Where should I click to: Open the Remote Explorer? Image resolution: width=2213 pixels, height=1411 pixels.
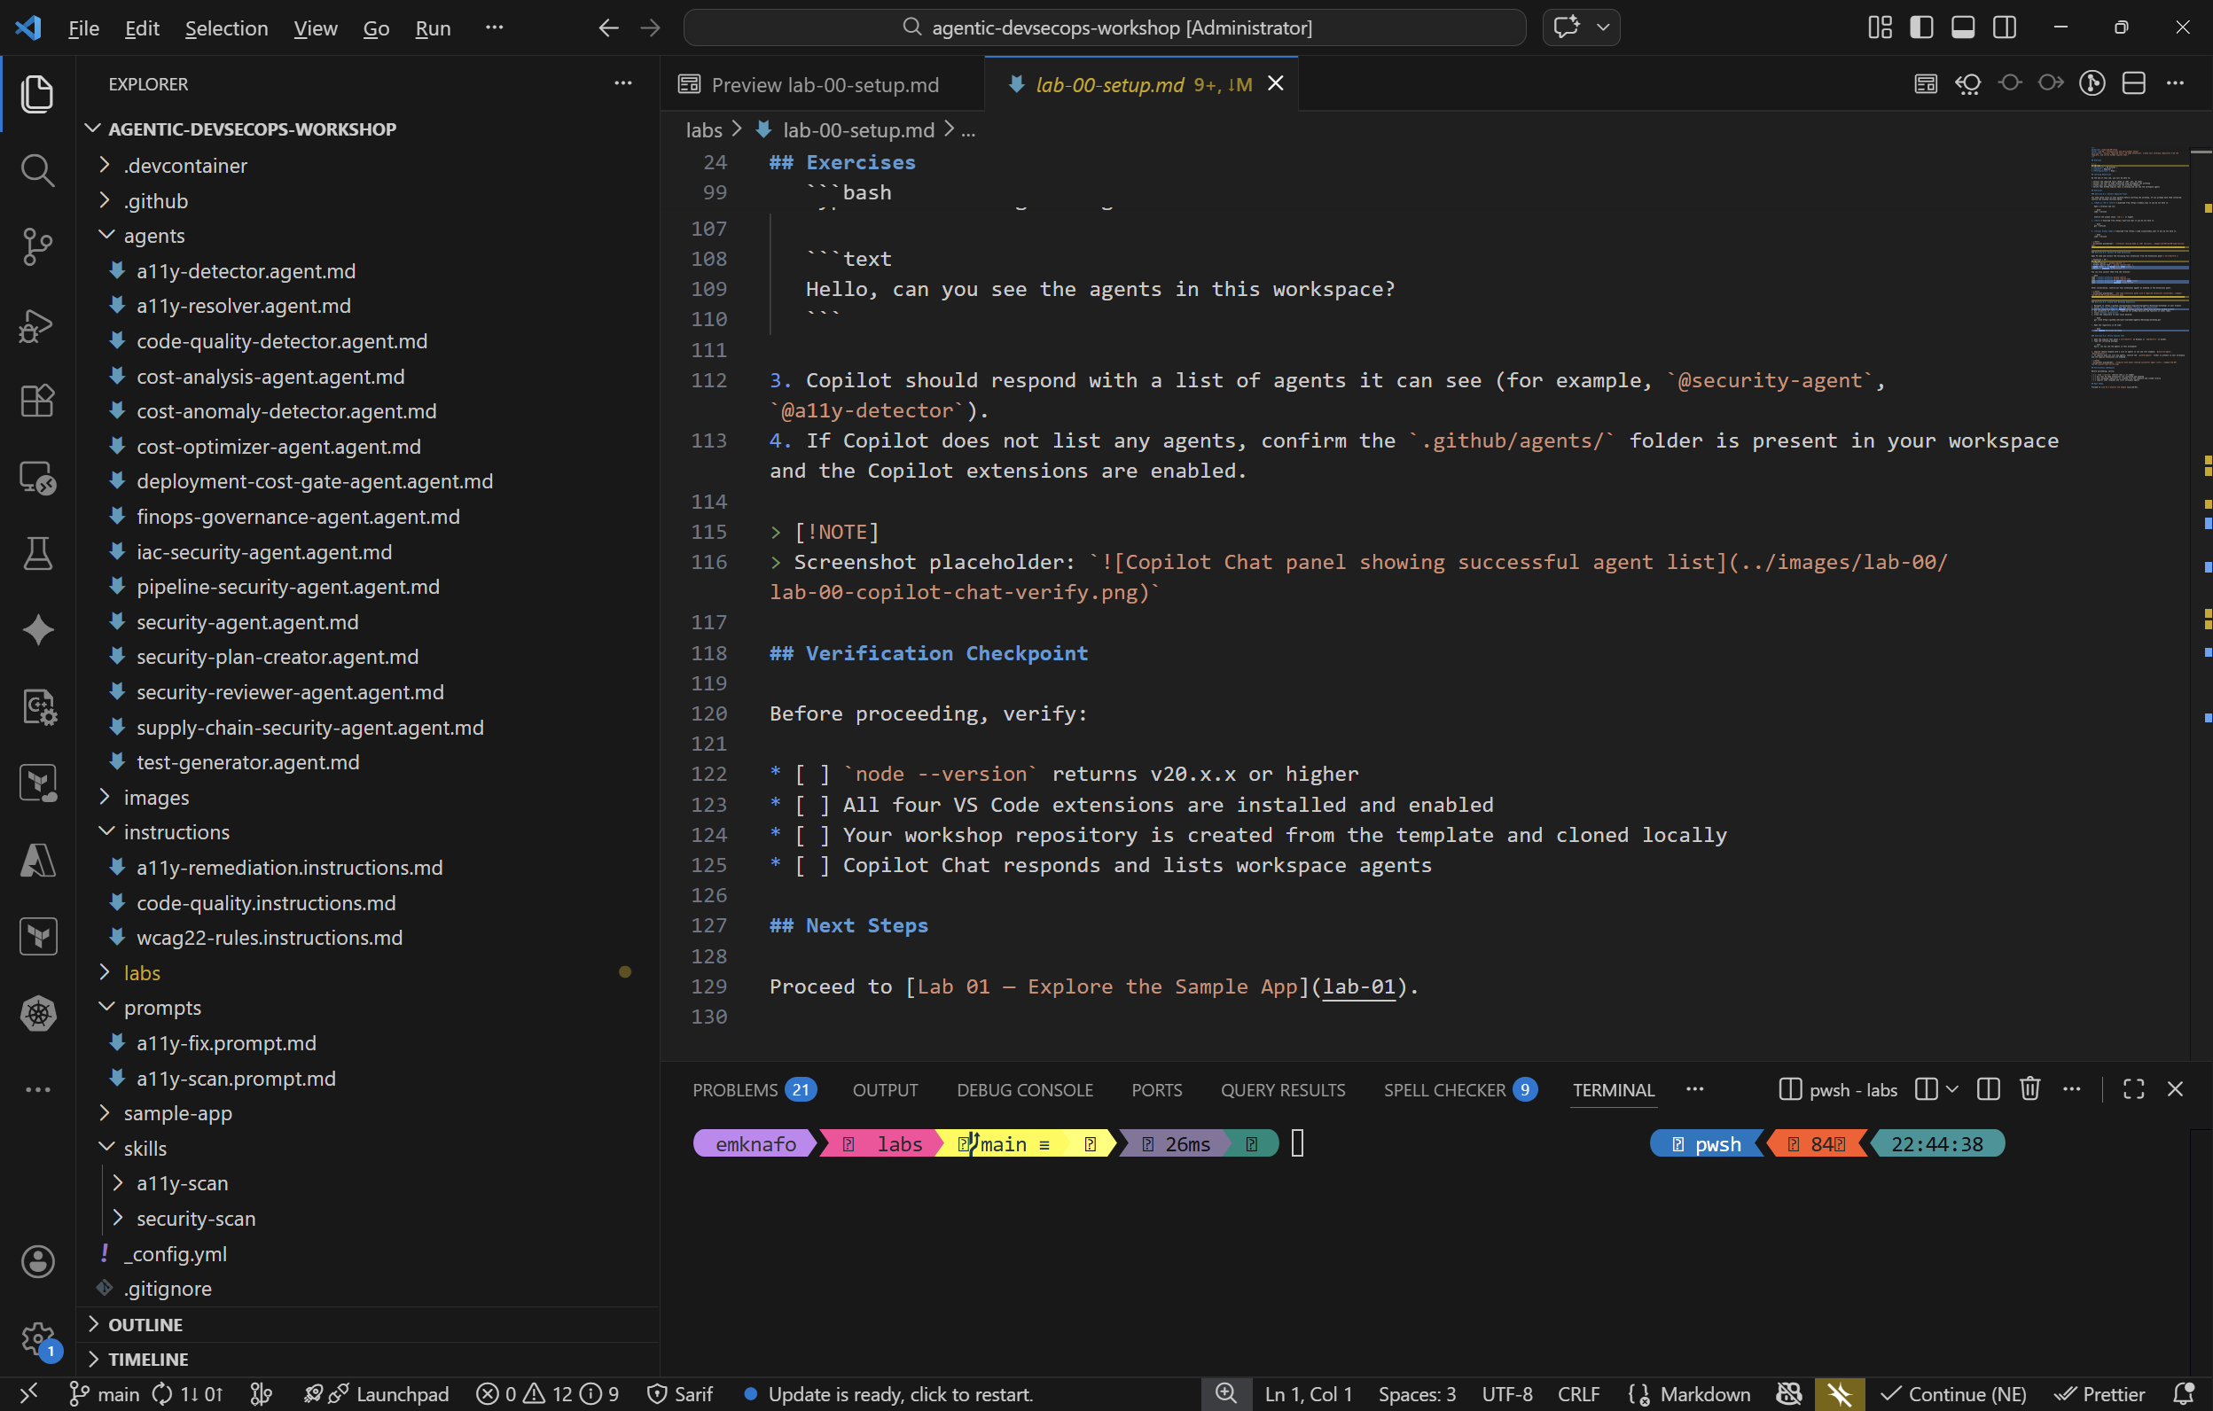[36, 477]
